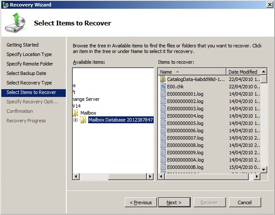Select the CatalogData-6abdd98d-1... row name
This screenshot has height=215, width=275.
pos(196,79)
